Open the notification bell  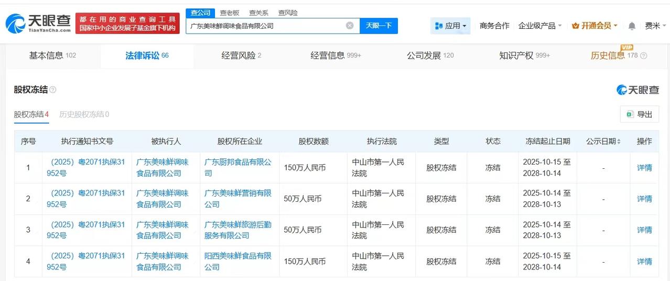click(632, 26)
